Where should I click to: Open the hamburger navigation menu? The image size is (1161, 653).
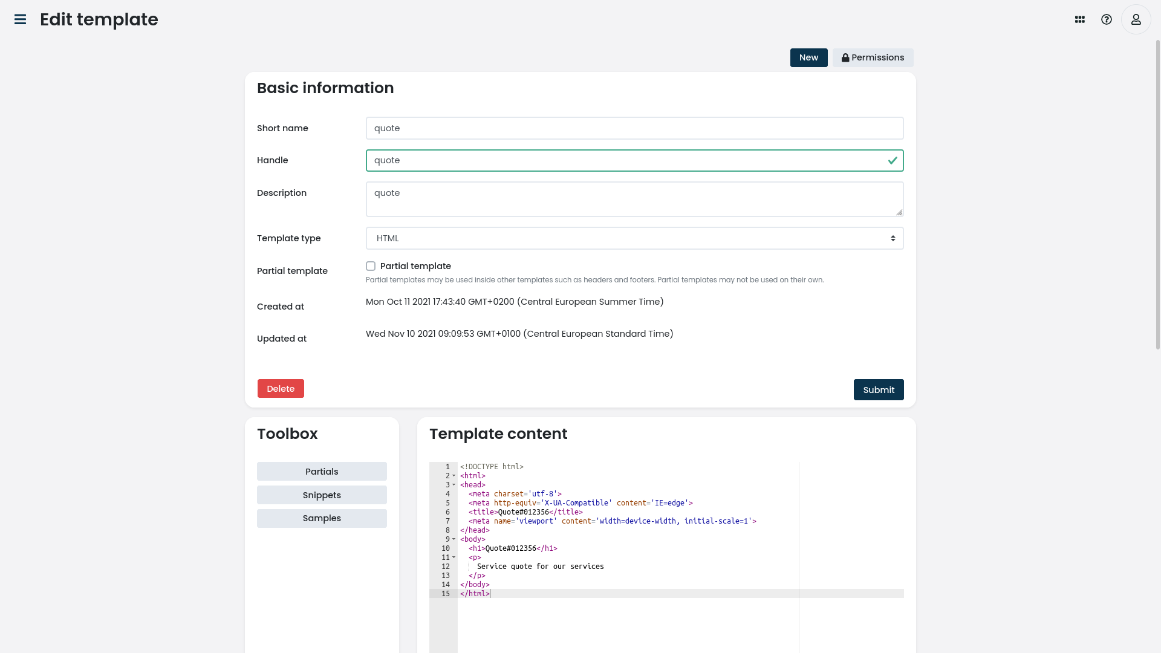tap(20, 19)
